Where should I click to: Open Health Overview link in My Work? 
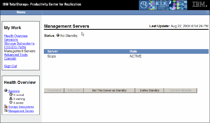pos(16,36)
